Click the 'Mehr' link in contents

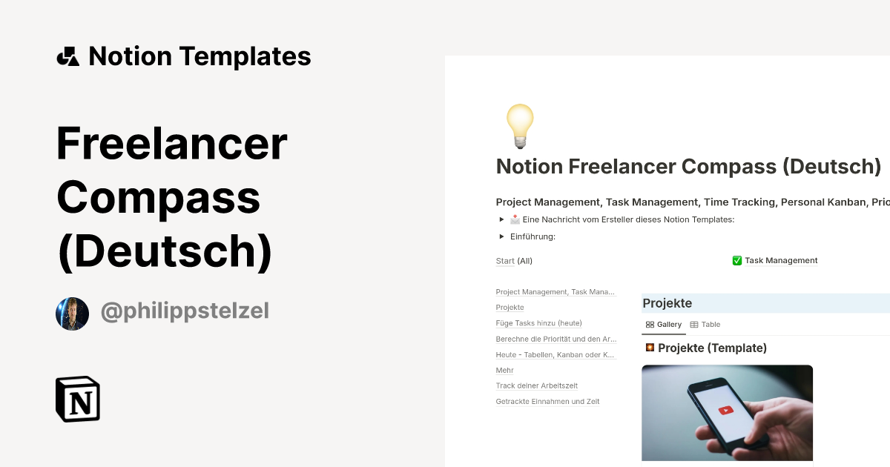tap(504, 370)
